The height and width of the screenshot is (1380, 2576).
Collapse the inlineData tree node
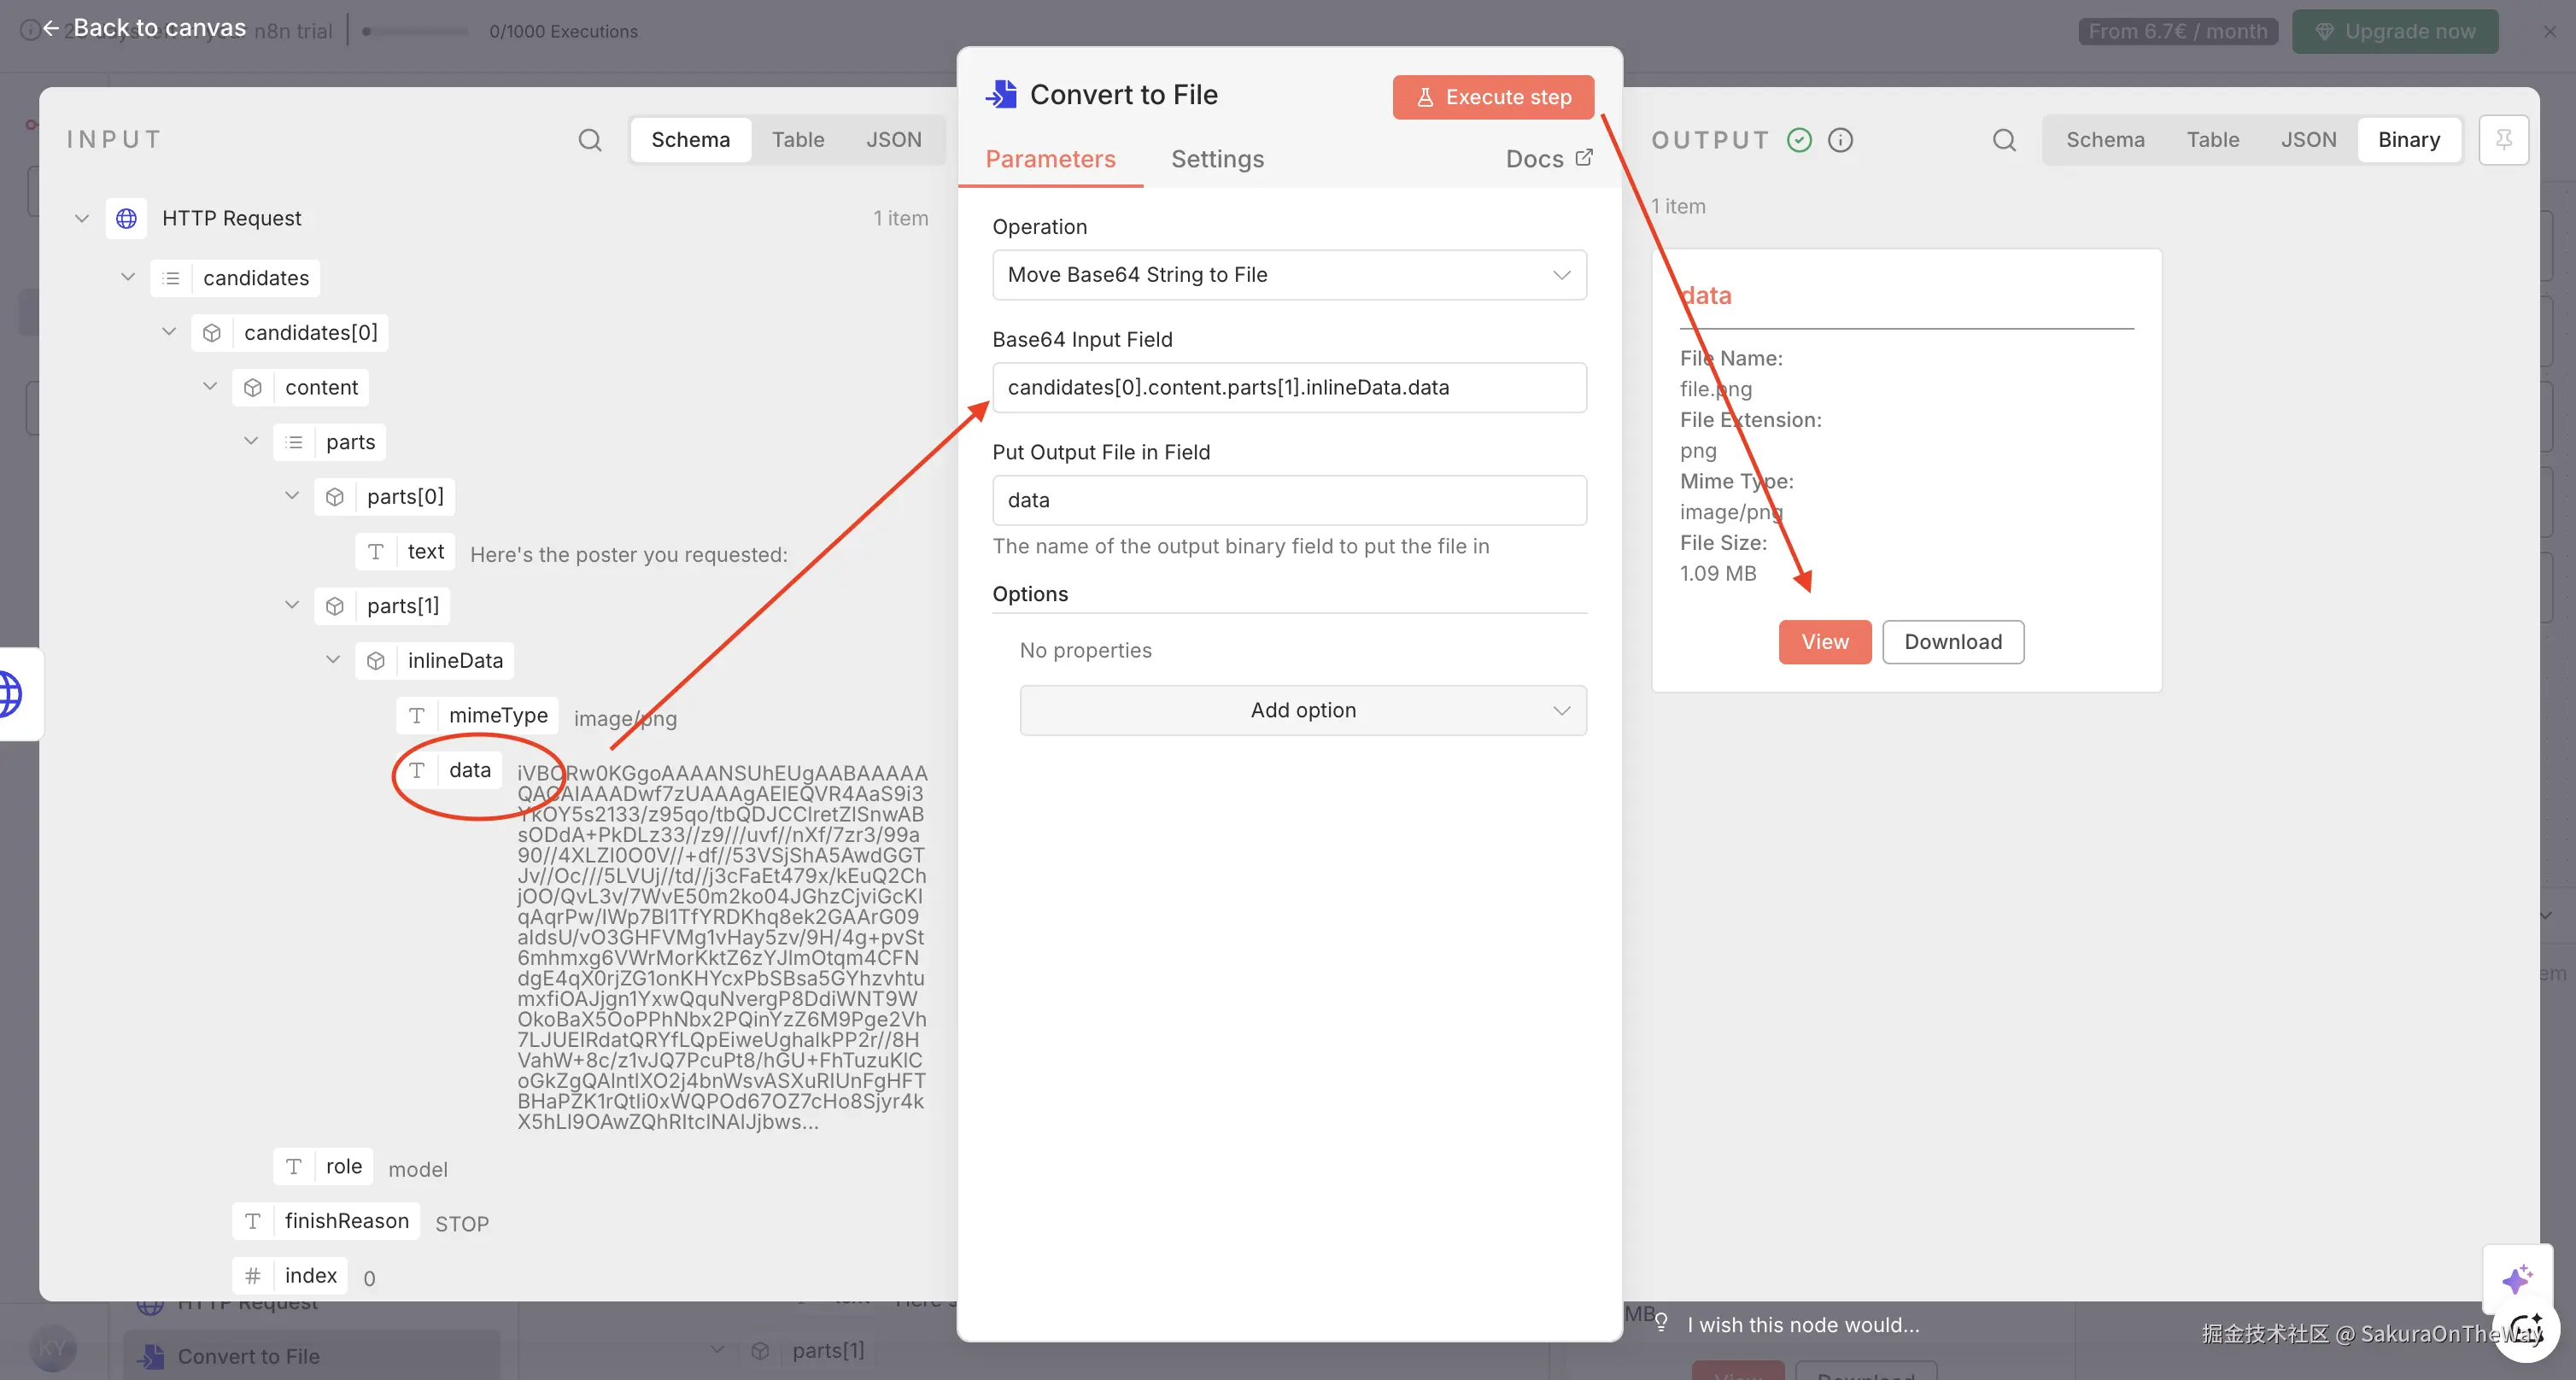click(333, 660)
